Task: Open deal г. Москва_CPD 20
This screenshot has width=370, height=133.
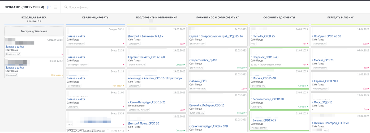Action: coord(323,60)
